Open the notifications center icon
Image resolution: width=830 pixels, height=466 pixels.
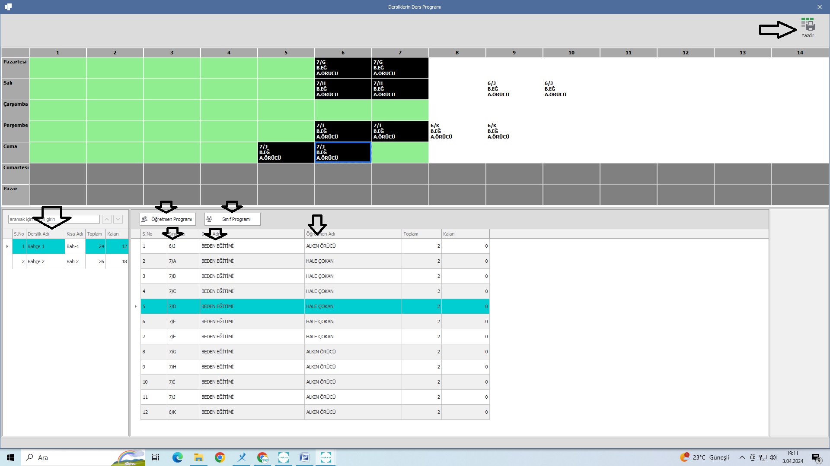pyautogui.click(x=816, y=458)
